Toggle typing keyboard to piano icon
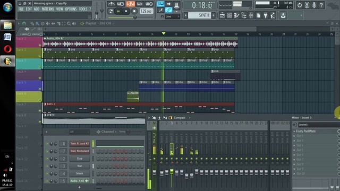340x191 pixels. coord(160,4)
